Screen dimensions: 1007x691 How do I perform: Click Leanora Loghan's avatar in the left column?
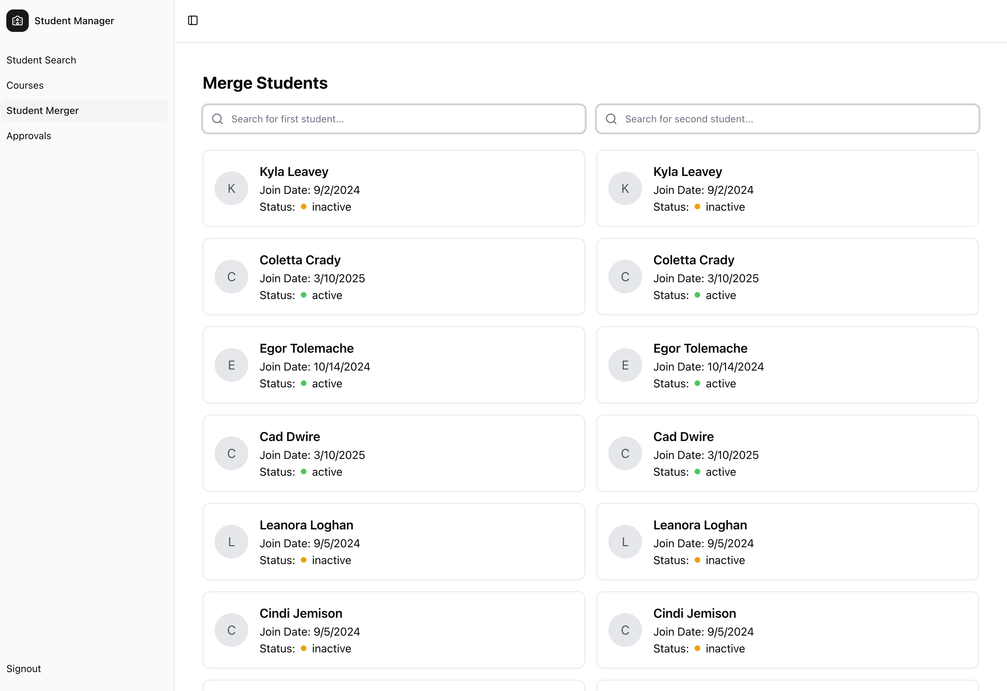(231, 542)
